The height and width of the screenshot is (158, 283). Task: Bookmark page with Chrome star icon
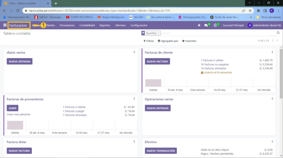point(250,11)
